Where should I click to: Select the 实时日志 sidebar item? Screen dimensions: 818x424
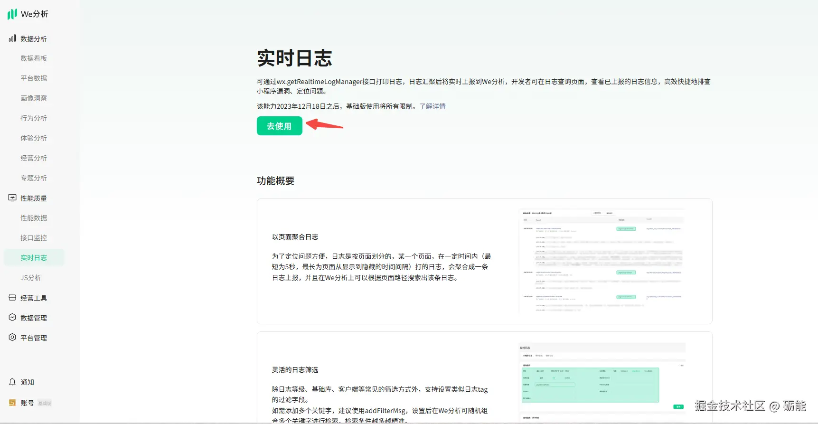[34, 258]
